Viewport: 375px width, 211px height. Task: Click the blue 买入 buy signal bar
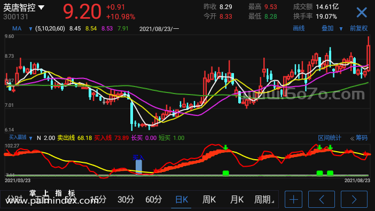point(139,167)
